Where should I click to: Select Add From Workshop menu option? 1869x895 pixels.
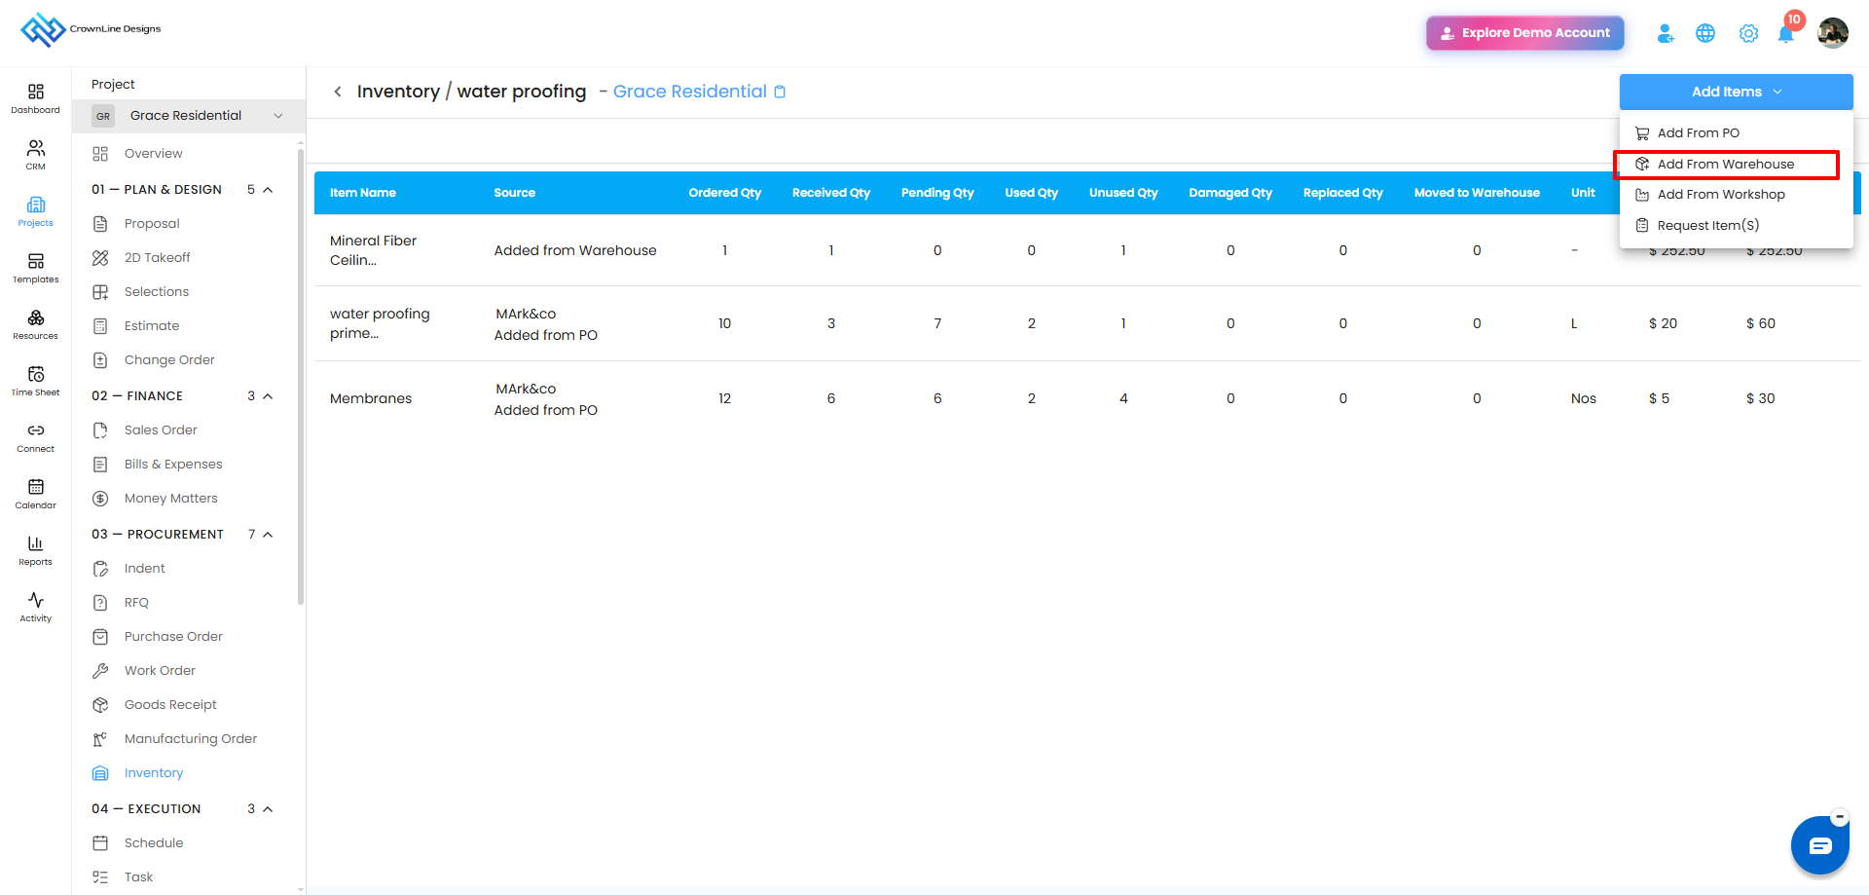pos(1720,195)
